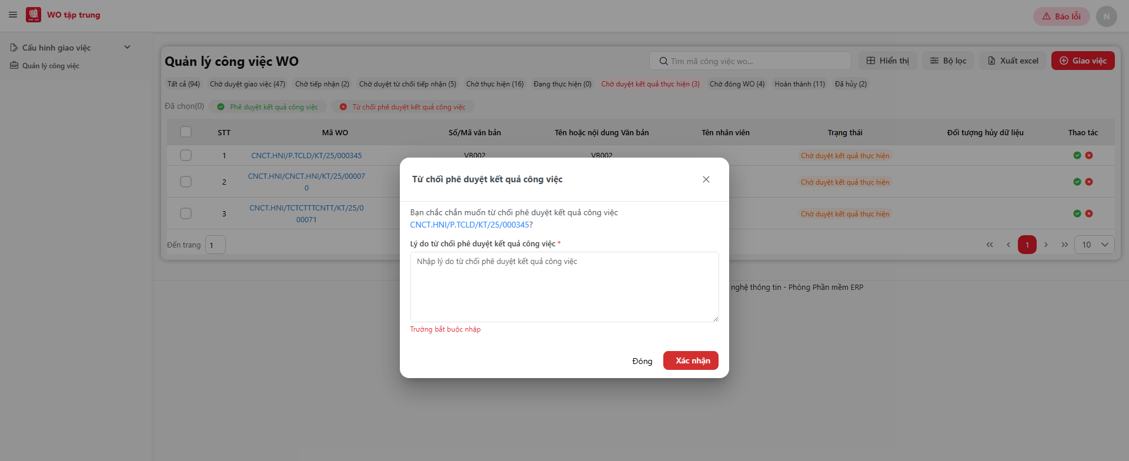This screenshot has height=461, width=1129.
Task: Open the page size 10 dropdown
Action: (1094, 245)
